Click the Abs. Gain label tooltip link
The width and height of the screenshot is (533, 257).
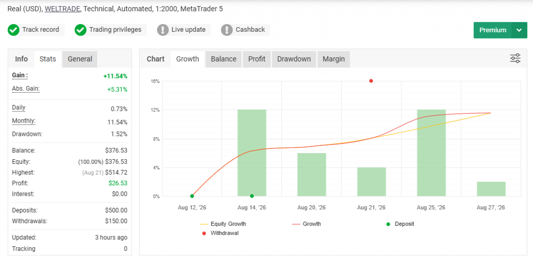pyautogui.click(x=26, y=89)
